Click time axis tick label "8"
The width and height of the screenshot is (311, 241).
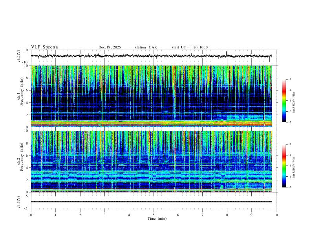point(227,215)
